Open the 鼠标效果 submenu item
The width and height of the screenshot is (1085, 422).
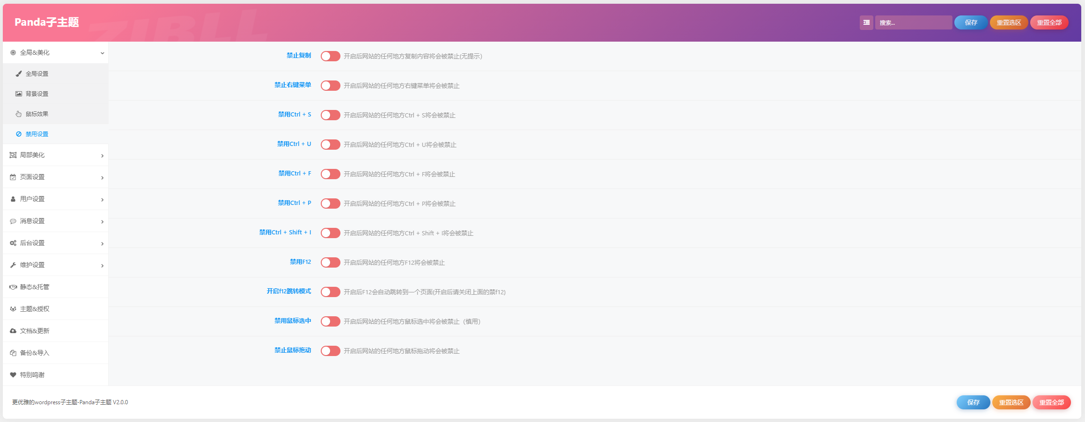(56, 114)
